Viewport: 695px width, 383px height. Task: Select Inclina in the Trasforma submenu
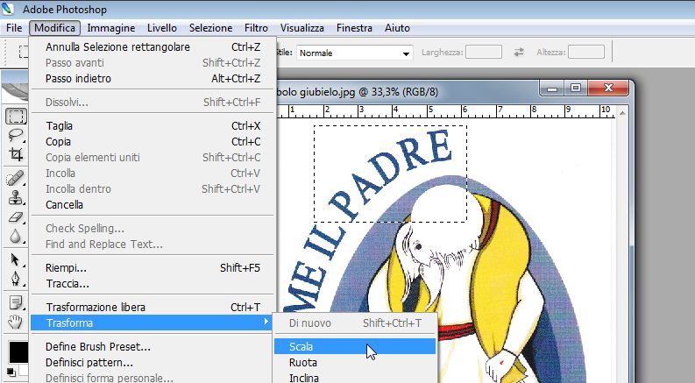point(355,378)
